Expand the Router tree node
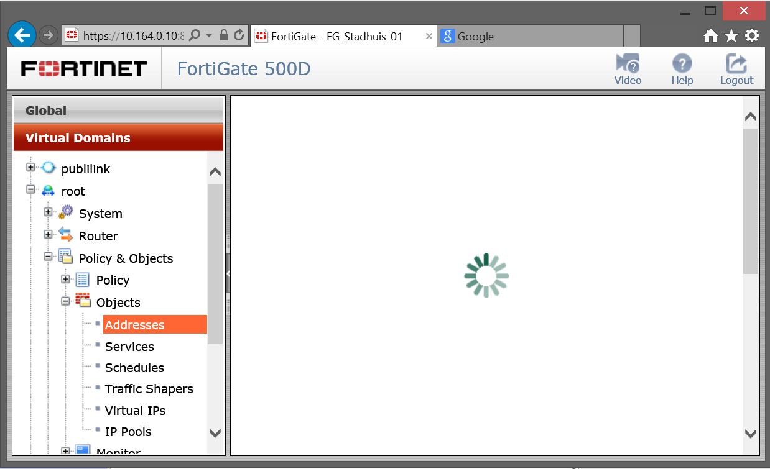 (x=48, y=234)
